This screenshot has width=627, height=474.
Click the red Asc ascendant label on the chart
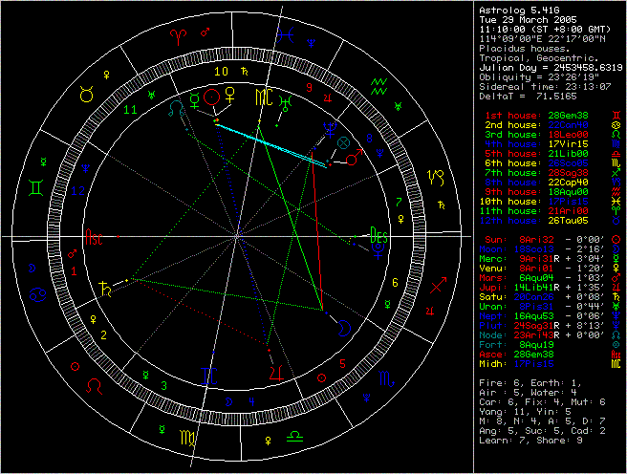pos(95,236)
